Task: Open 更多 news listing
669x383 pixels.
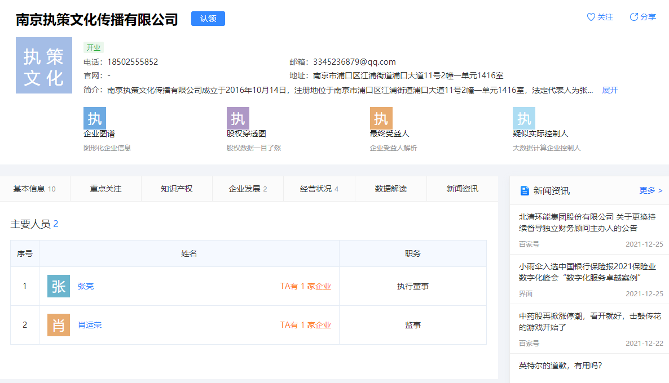Action: coord(650,190)
